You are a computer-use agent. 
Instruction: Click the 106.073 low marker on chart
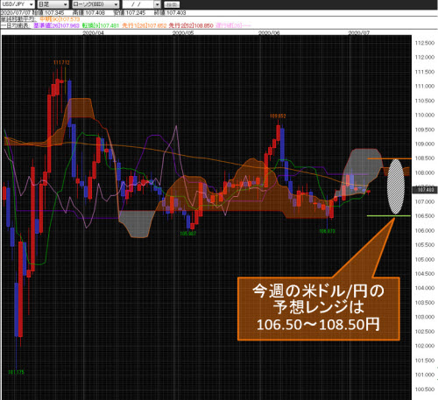coord(327,231)
